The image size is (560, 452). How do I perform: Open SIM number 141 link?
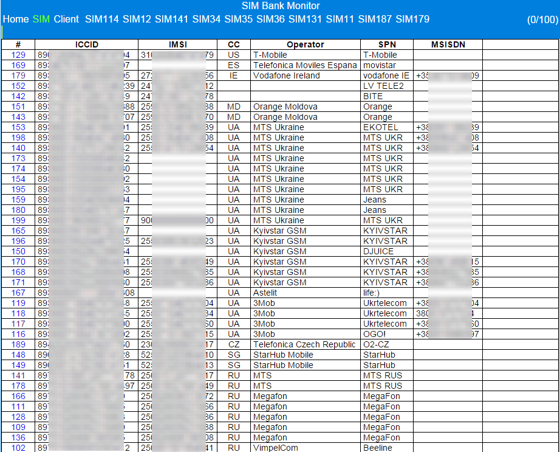[18, 375]
